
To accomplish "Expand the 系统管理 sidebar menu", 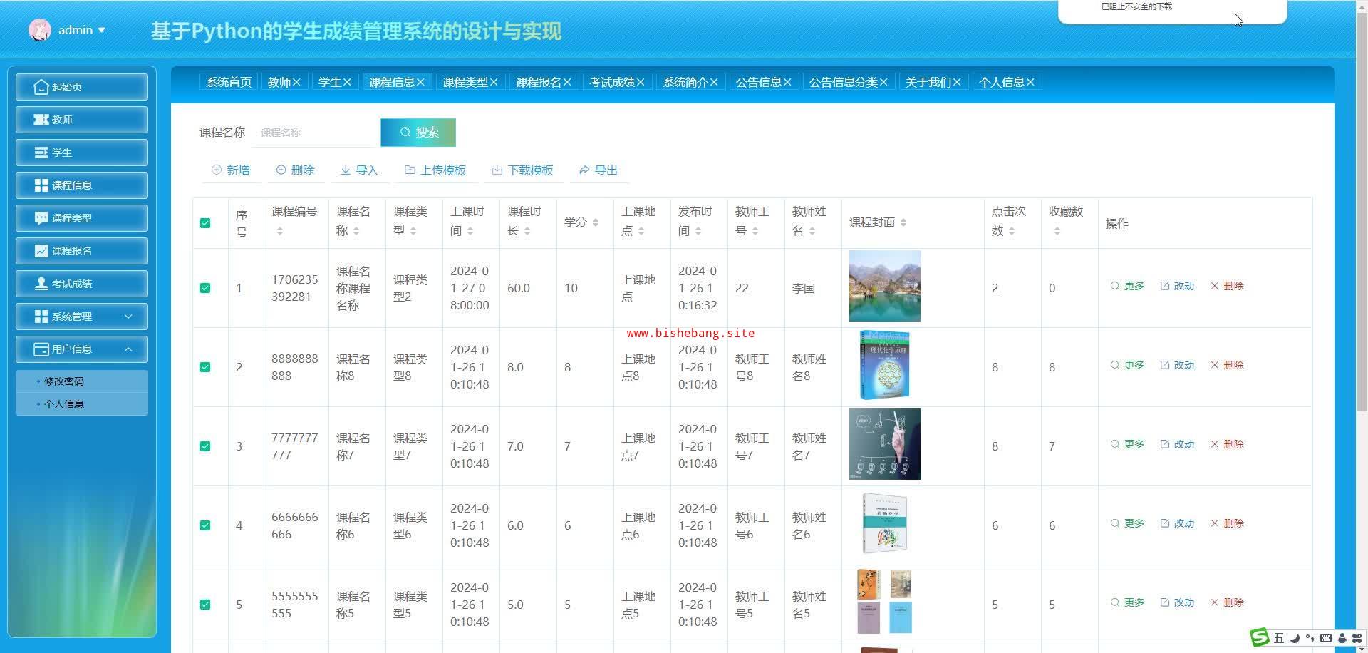I will 82,317.
